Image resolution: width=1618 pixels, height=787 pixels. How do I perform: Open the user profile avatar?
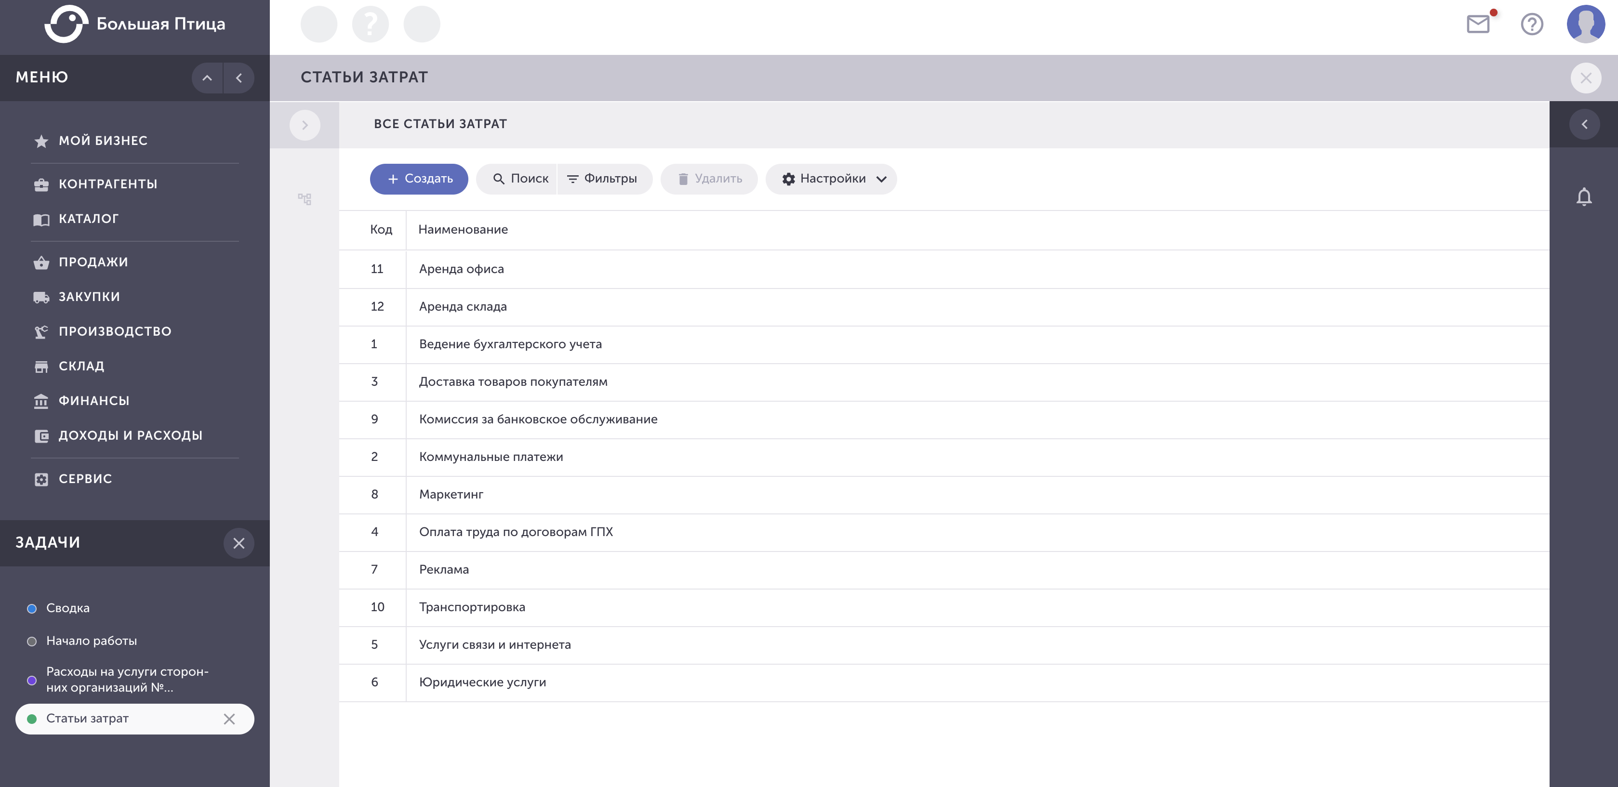click(x=1586, y=24)
